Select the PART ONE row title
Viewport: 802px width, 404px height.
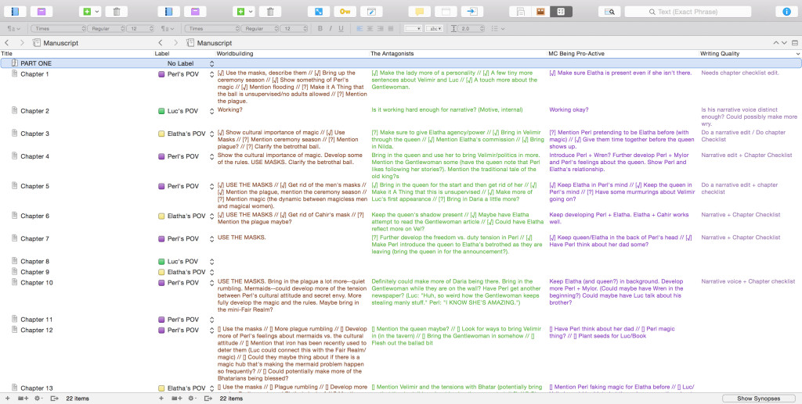click(36, 63)
